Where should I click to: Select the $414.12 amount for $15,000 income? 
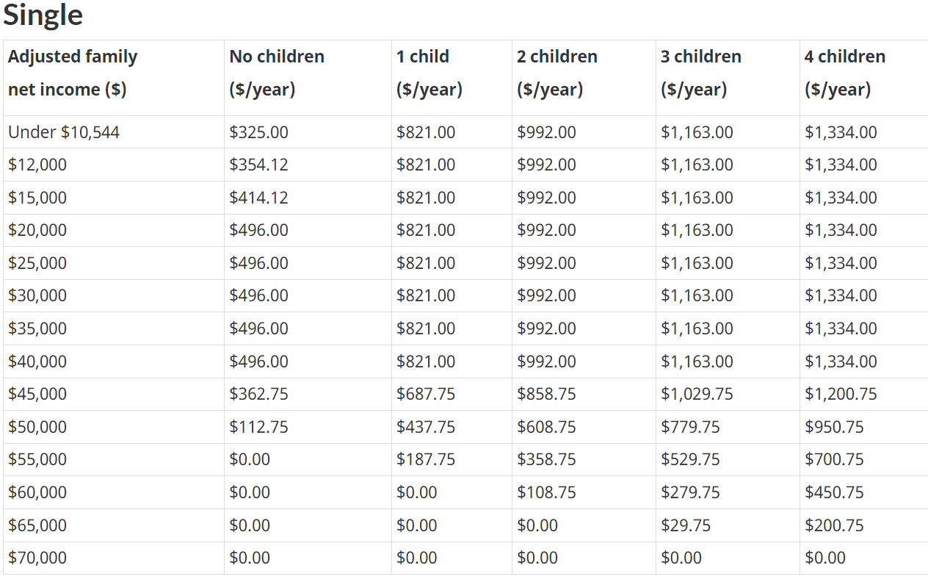click(258, 198)
